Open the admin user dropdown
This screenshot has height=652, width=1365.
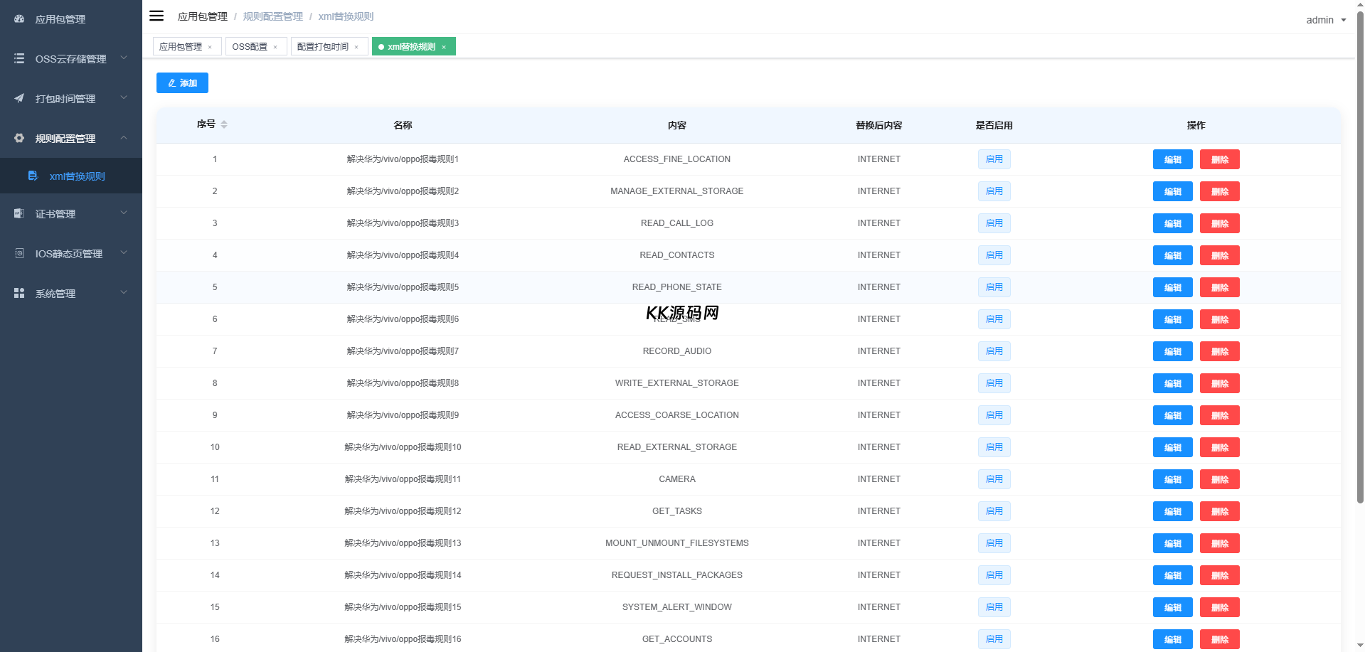[1326, 20]
